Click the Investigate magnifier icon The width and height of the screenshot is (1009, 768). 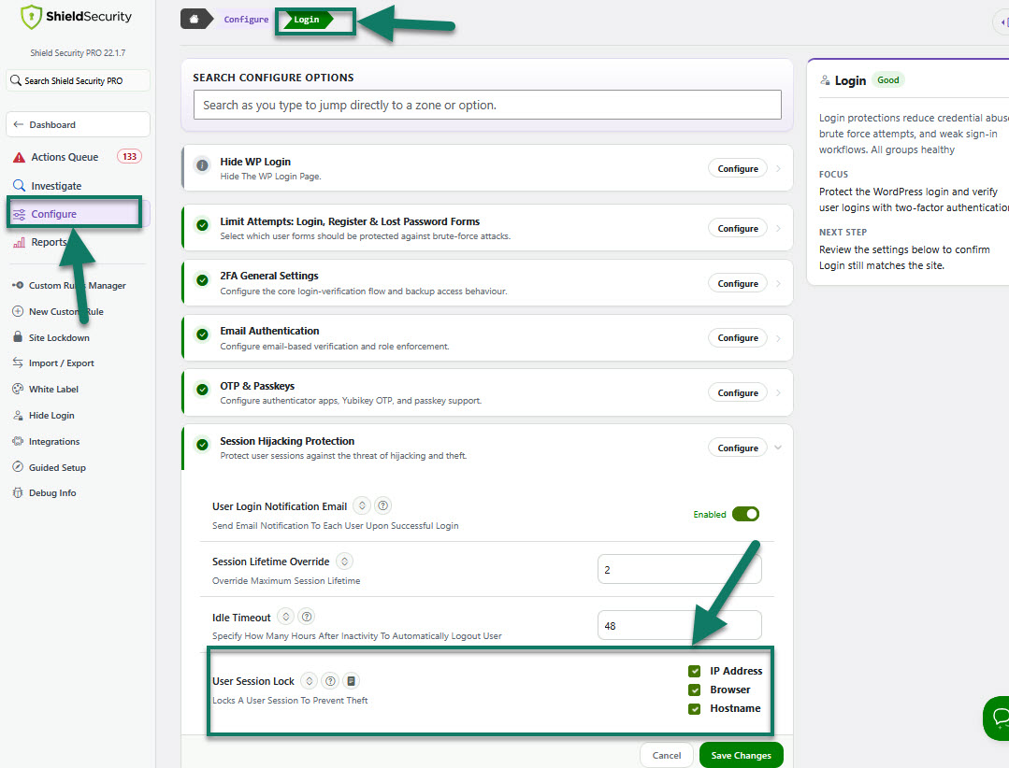tap(20, 186)
